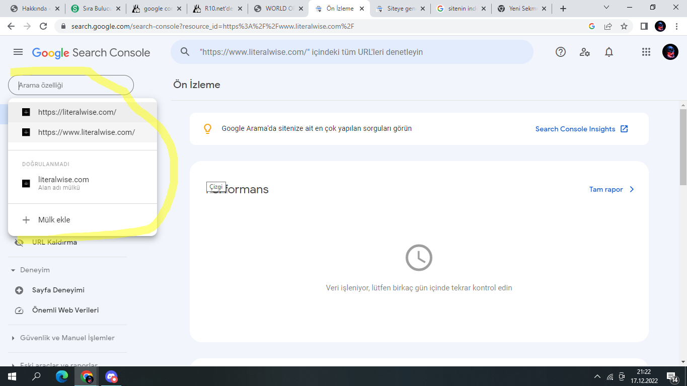Switch to the Sıra Bulucu browser tab
The image size is (687, 386).
coord(95,9)
